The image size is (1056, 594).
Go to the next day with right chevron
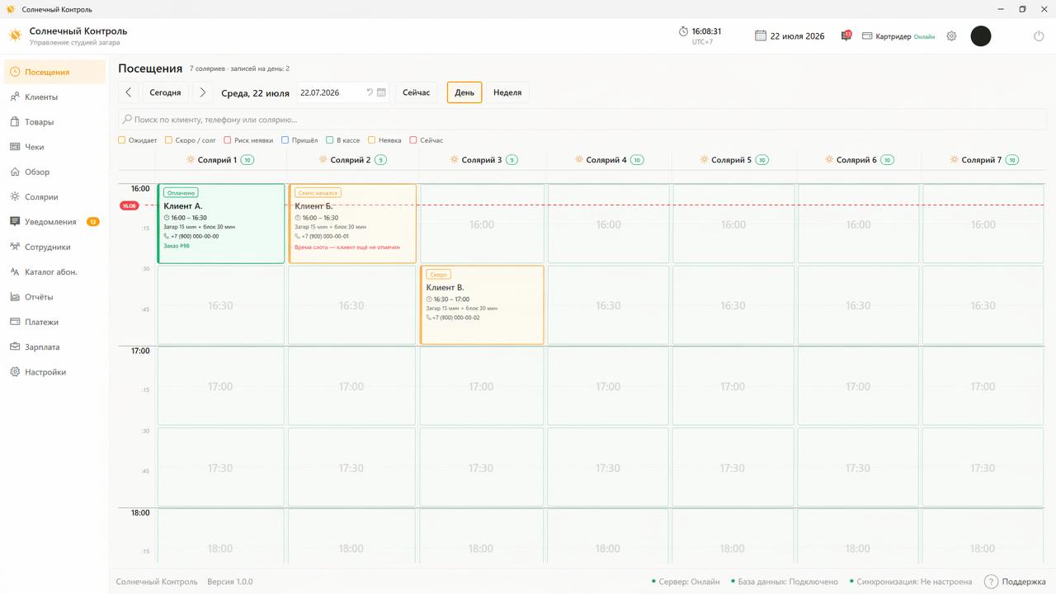pos(203,92)
